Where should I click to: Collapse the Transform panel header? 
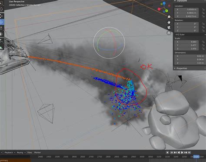(x=181, y=1)
